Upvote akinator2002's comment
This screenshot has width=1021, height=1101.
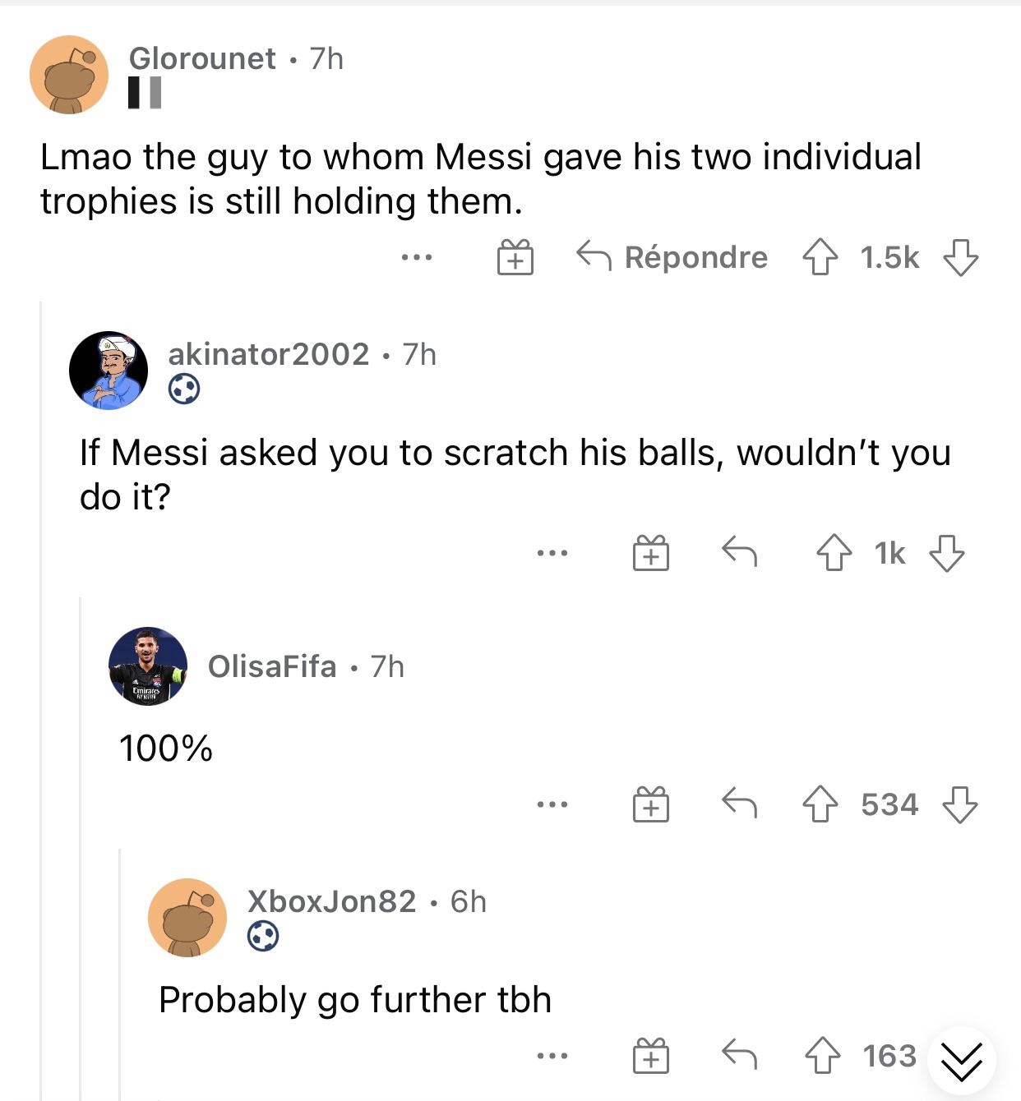(x=834, y=553)
